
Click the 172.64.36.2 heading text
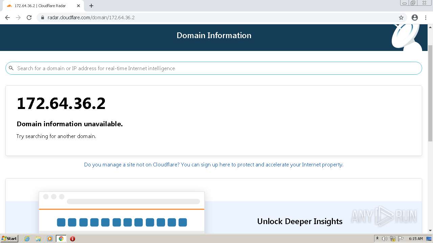pyautogui.click(x=61, y=103)
